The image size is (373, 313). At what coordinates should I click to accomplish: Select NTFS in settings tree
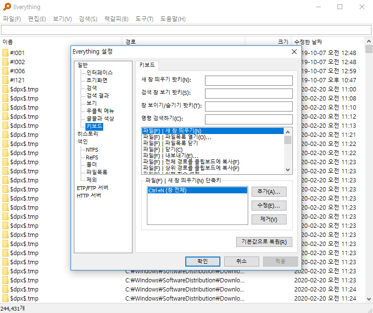pyautogui.click(x=92, y=150)
